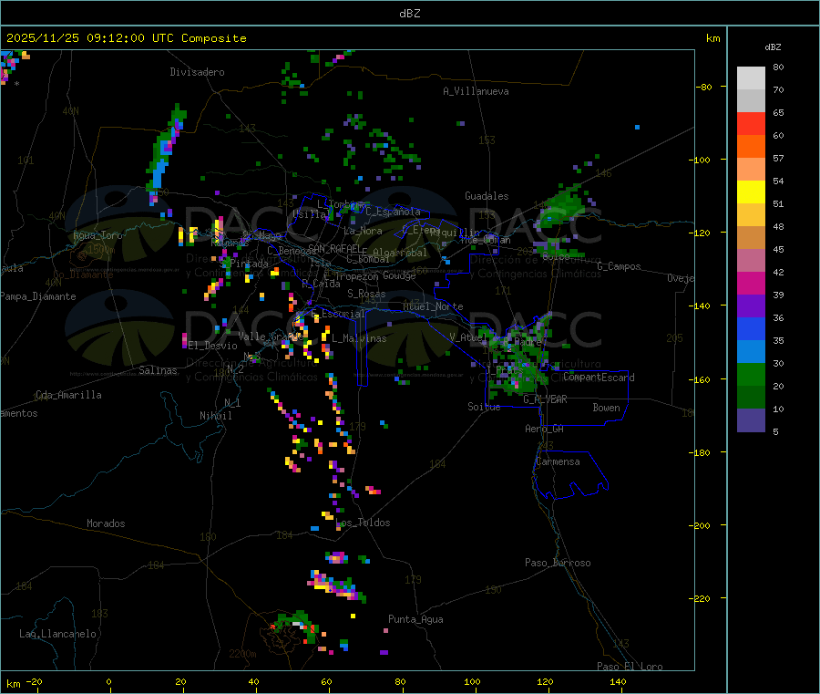Click the dBZ title at the top
The image size is (820, 694).
(409, 14)
